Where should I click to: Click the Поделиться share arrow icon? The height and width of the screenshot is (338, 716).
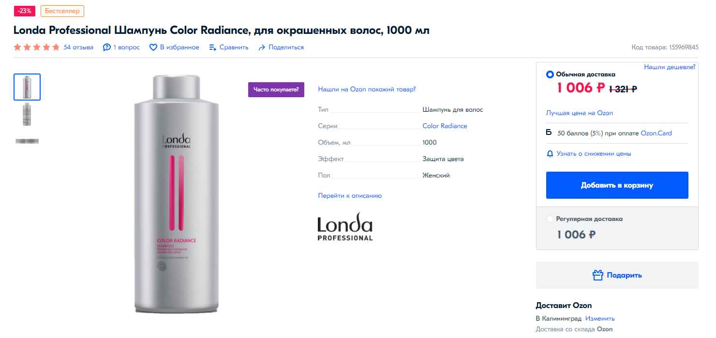tap(262, 47)
